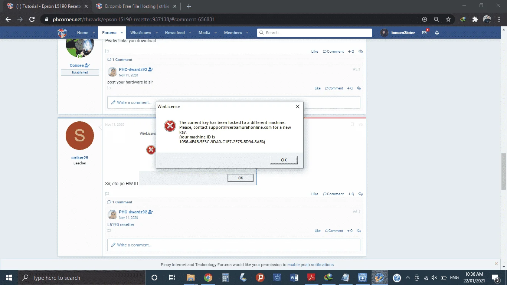Open the Chrome profile avatar
This screenshot has width=507, height=285.
[487, 19]
